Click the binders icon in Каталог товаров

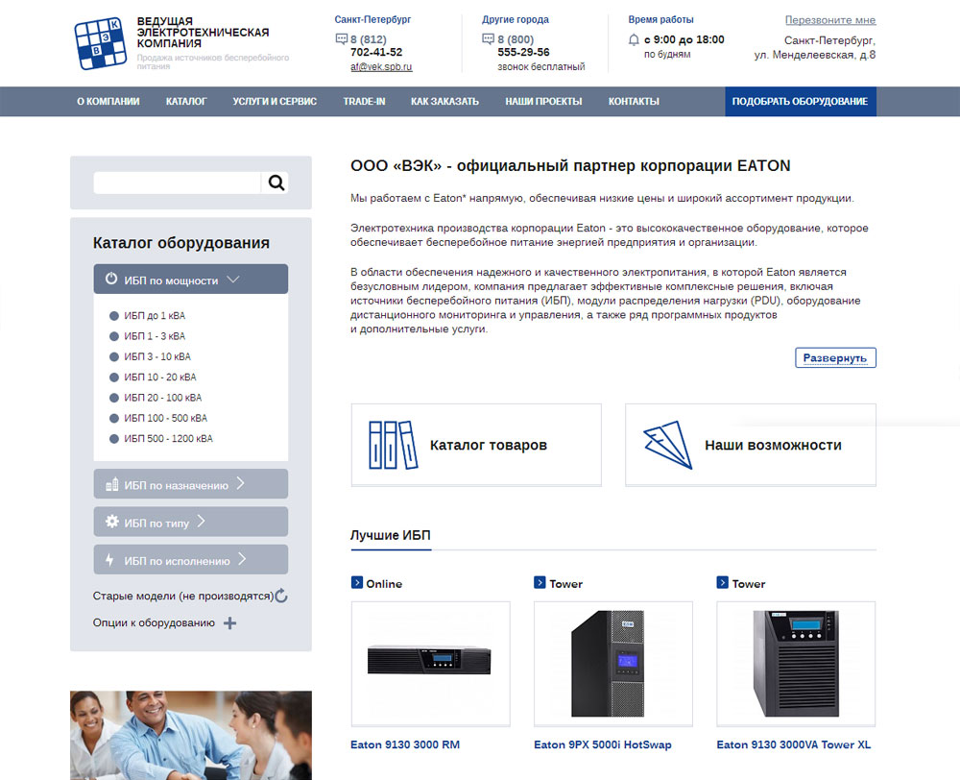pyautogui.click(x=393, y=445)
